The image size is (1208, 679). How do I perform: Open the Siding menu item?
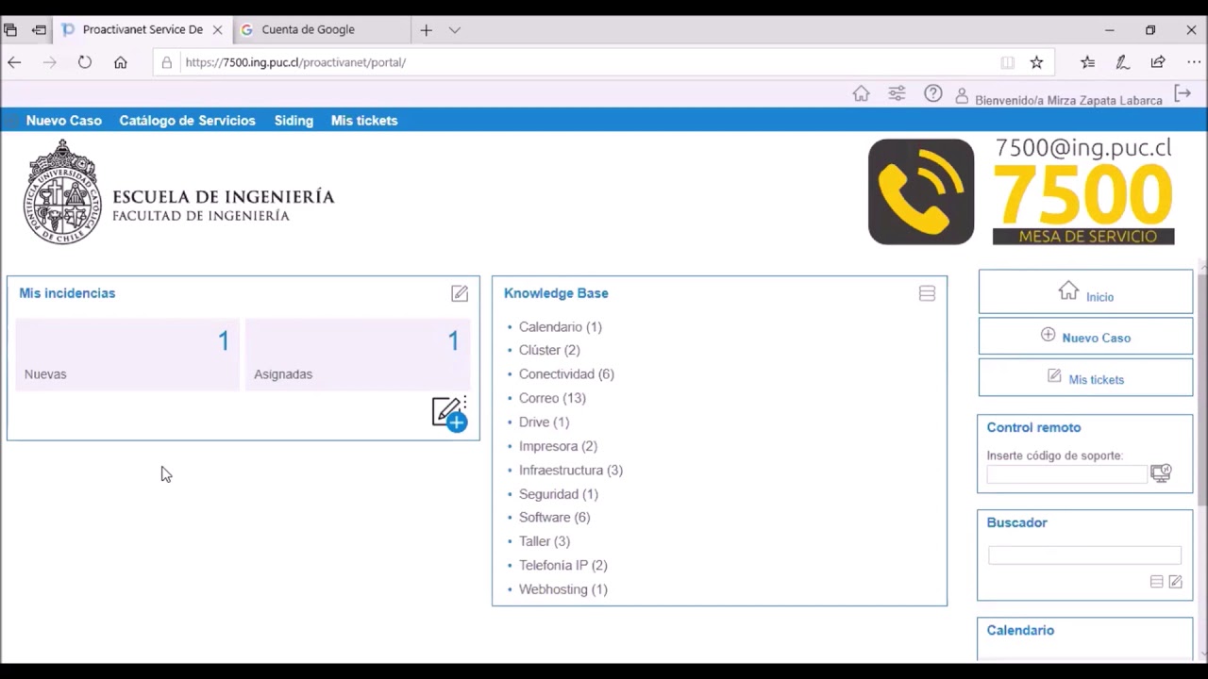294,121
